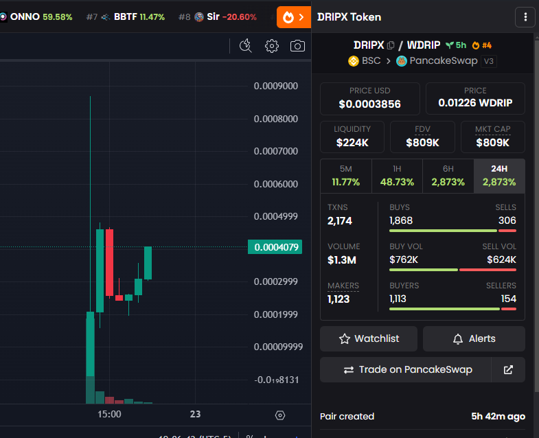Click the BSC chain icon
The height and width of the screenshot is (438, 539).
coord(354,61)
